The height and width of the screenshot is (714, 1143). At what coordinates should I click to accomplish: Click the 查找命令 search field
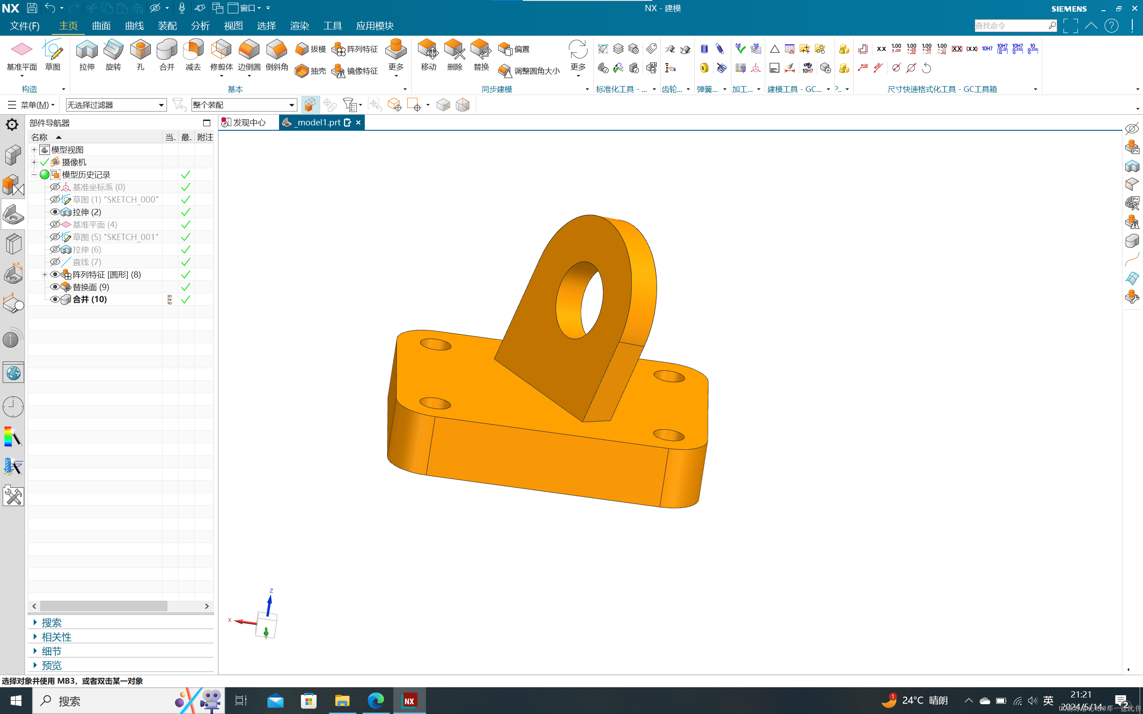point(1015,25)
